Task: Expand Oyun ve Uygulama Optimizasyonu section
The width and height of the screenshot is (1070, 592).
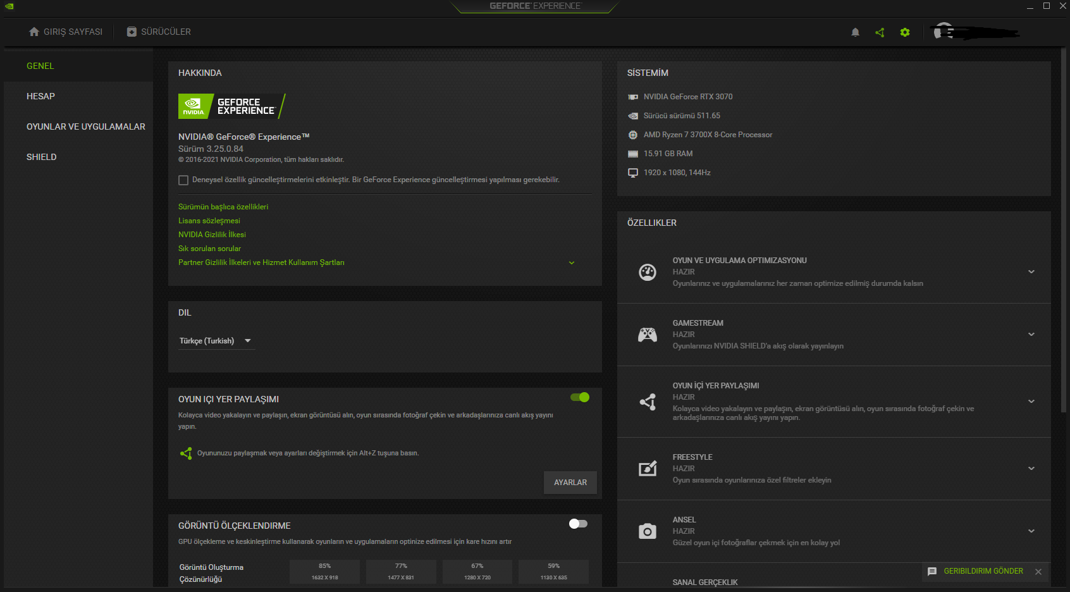Action: (1031, 272)
